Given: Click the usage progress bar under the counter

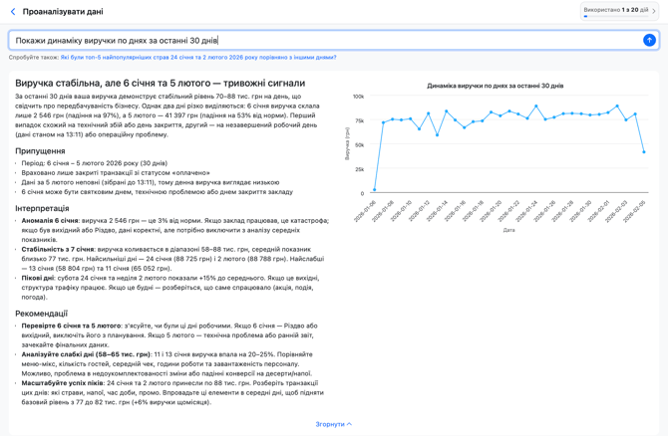Looking at the screenshot, I should [615, 17].
